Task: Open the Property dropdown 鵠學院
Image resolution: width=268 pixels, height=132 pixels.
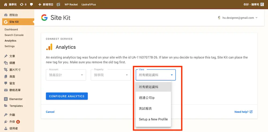Action: tap(111, 75)
